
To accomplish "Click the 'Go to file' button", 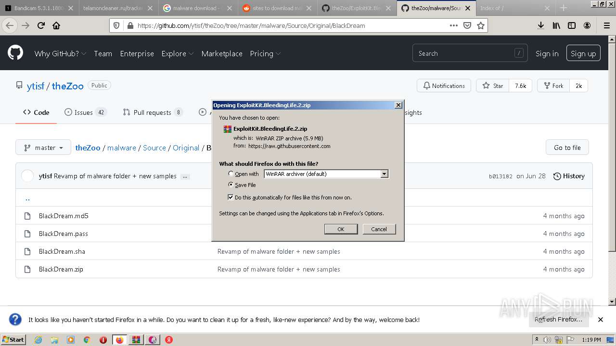I will [567, 148].
